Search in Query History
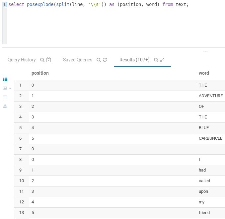 click(42, 60)
